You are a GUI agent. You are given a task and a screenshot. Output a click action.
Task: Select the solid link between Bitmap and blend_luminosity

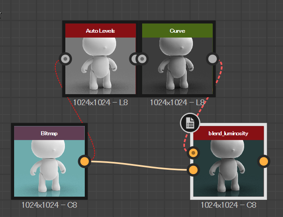click(139, 166)
